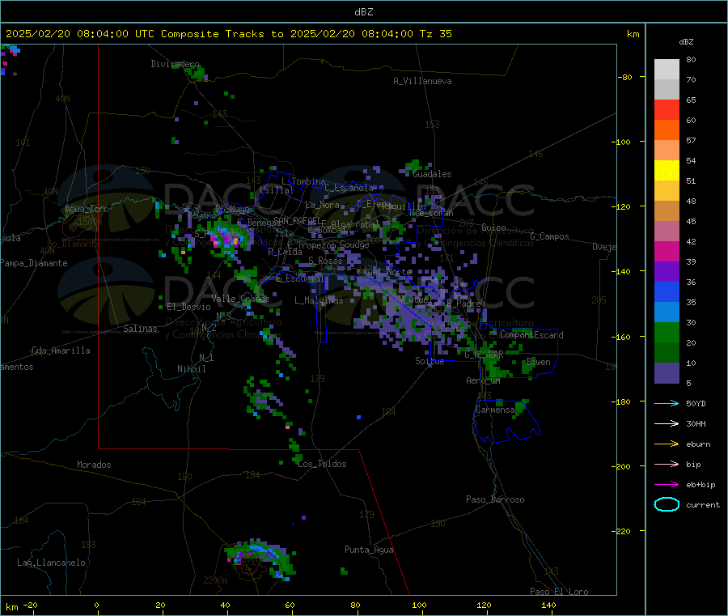
Task: Click the Guadales location label
Action: [x=432, y=174]
